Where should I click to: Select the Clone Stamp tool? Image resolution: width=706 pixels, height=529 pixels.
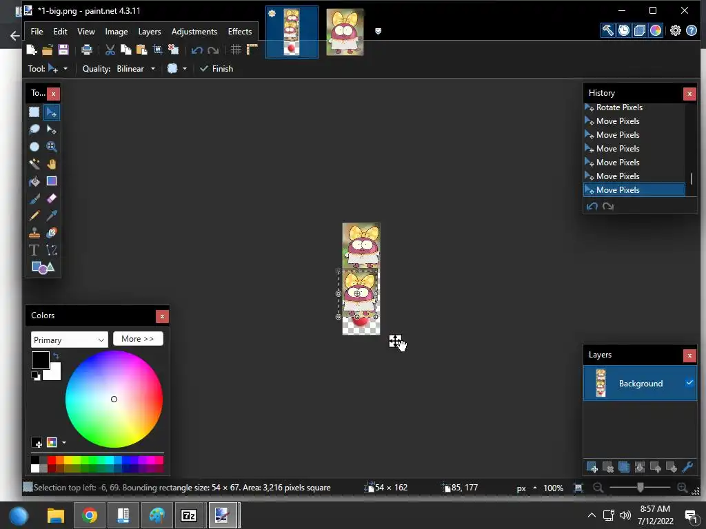pos(34,233)
